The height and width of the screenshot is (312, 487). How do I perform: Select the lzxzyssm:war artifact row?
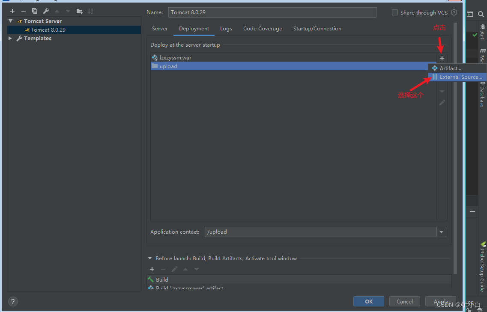[x=293, y=58]
